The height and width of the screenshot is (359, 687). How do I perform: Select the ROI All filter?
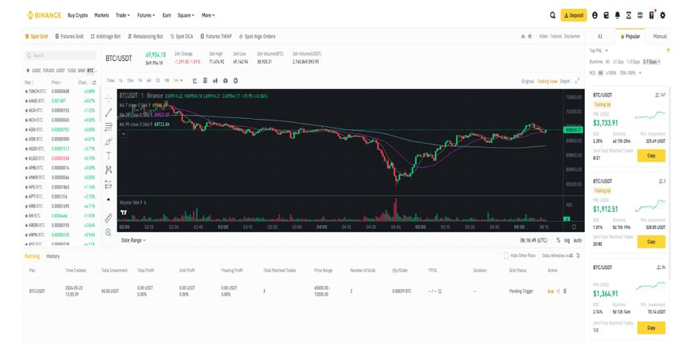click(x=601, y=73)
